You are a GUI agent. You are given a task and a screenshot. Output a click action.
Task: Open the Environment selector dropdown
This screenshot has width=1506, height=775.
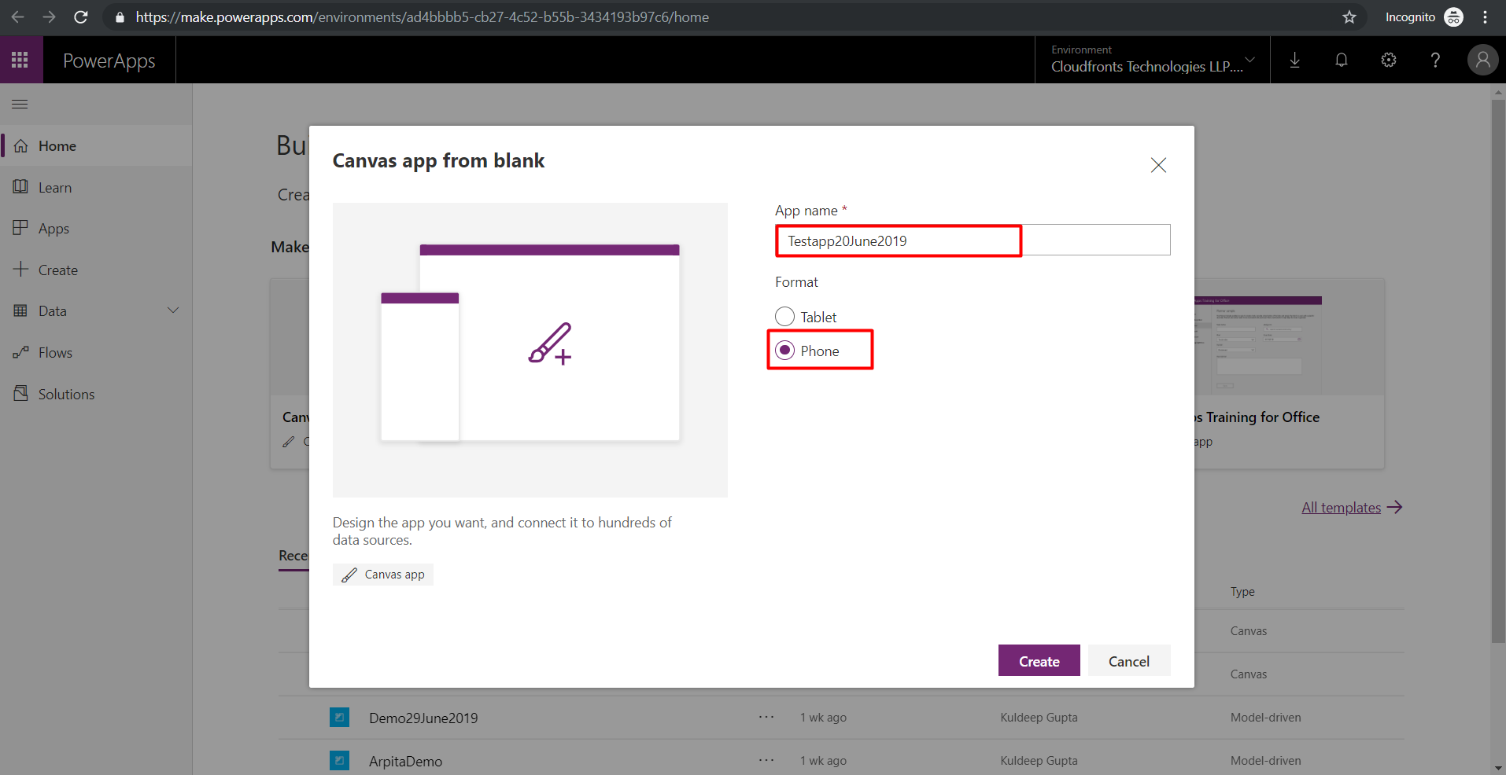[1153, 60]
